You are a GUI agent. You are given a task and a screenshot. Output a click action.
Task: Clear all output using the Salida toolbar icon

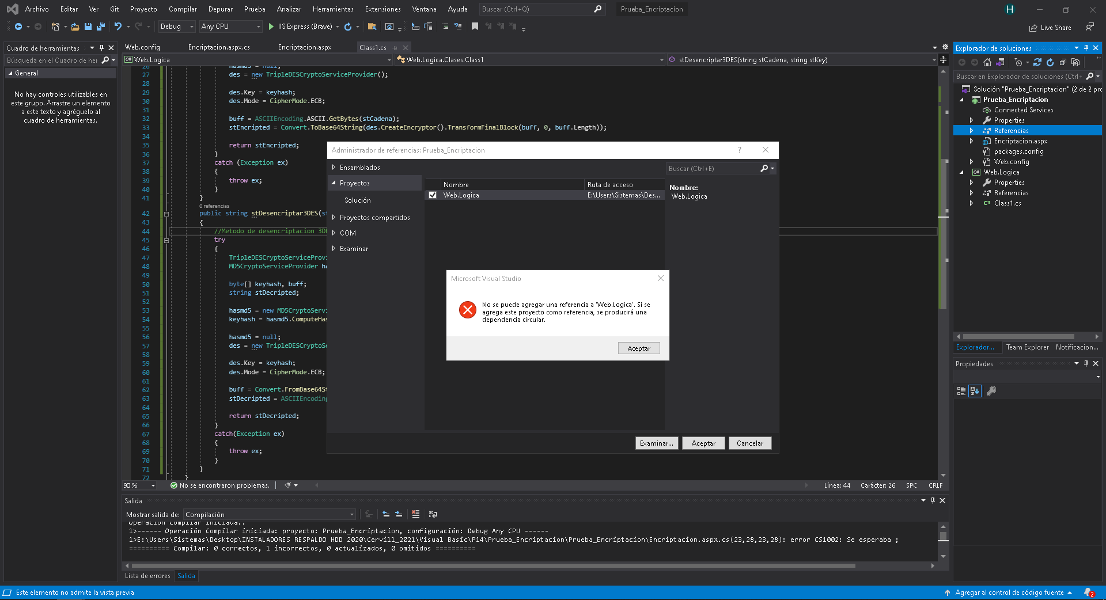click(416, 514)
